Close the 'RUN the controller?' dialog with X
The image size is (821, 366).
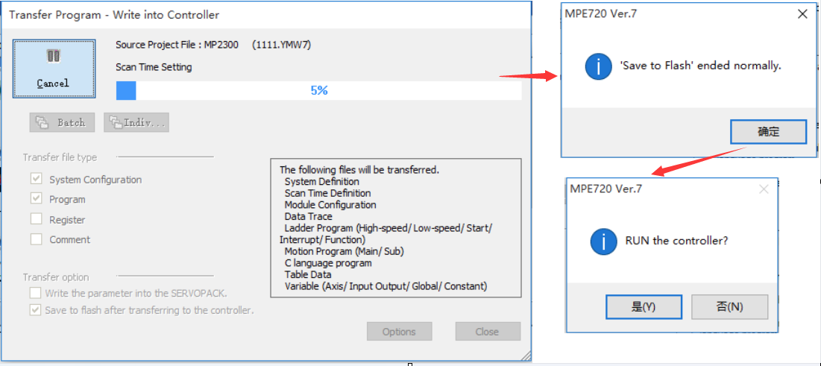[x=763, y=189]
